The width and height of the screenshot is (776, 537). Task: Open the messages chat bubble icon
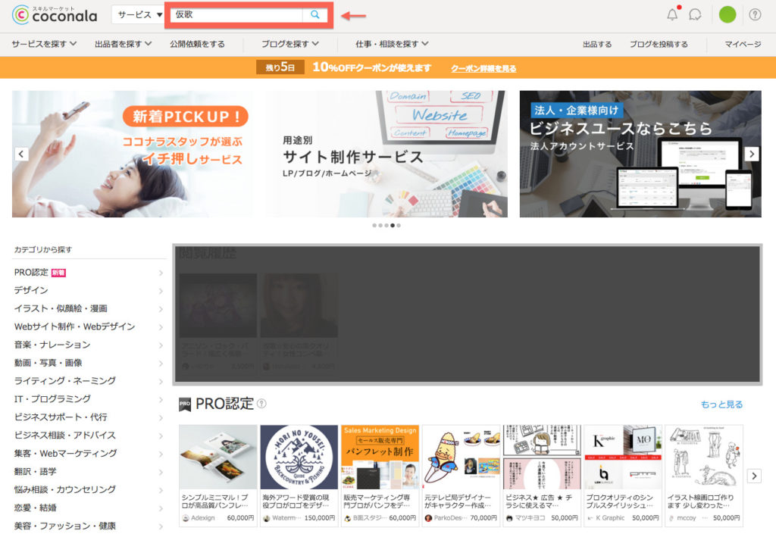695,14
